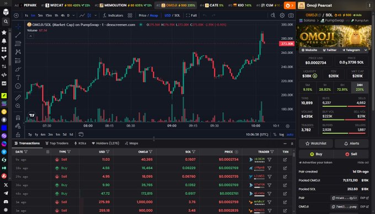This screenshot has height=214, width=375.
Task: Switch chart to MCap mode
Action: coord(154,15)
